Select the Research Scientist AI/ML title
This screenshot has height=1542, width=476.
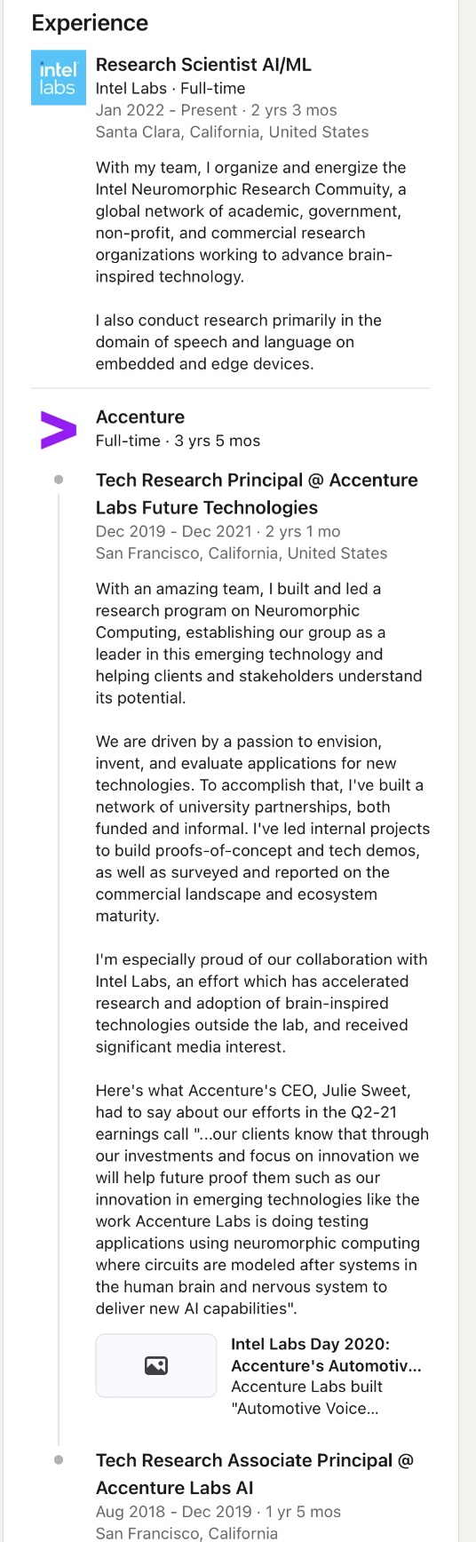[203, 64]
